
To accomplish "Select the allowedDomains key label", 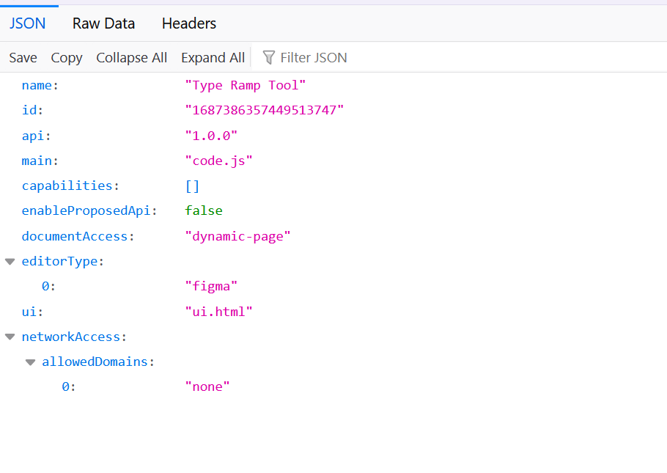I will [95, 362].
